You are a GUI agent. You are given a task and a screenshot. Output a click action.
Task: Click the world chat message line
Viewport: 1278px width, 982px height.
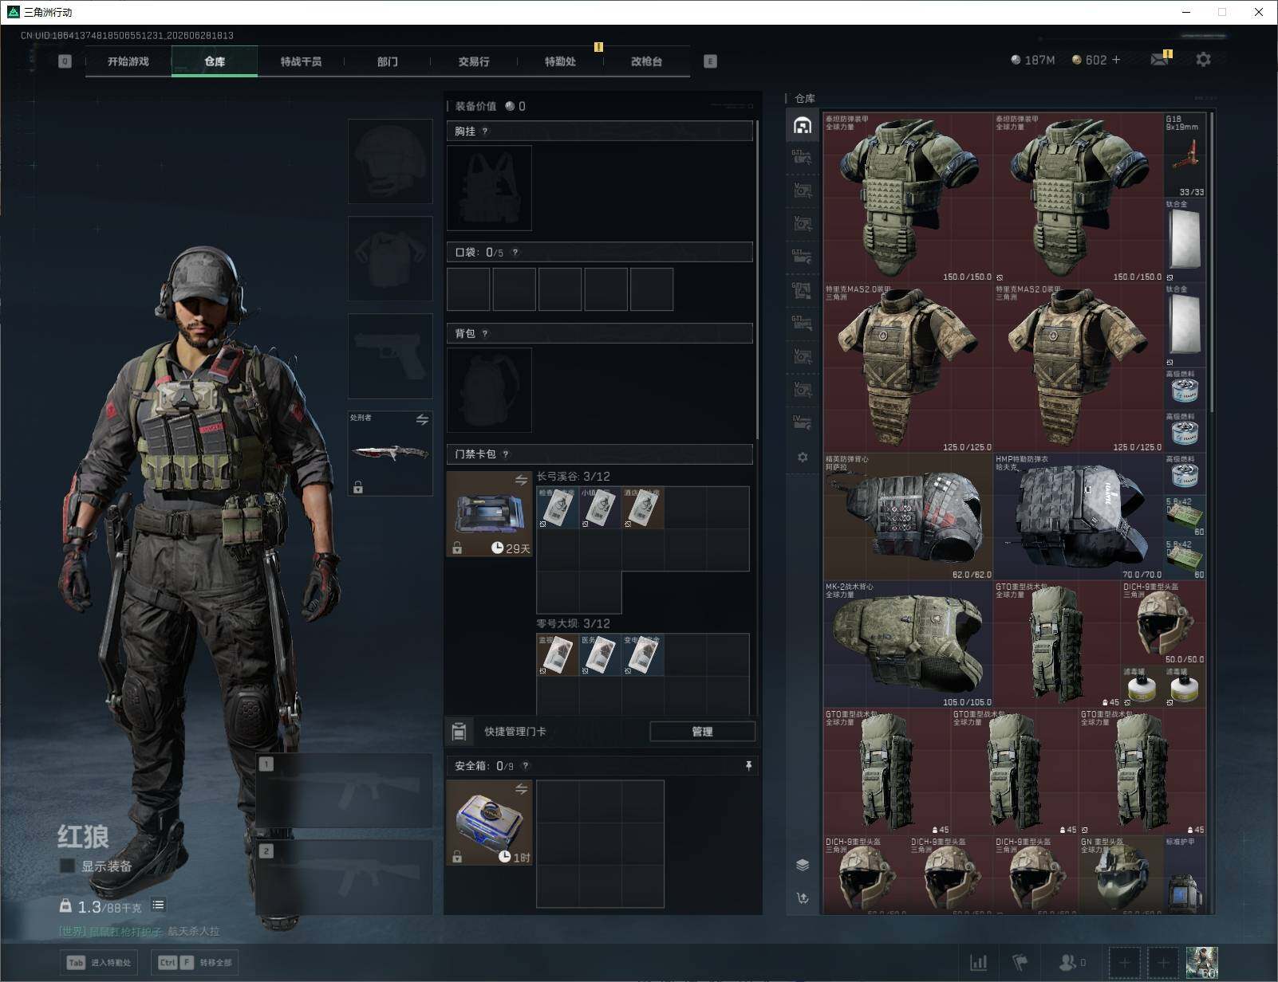(x=140, y=931)
